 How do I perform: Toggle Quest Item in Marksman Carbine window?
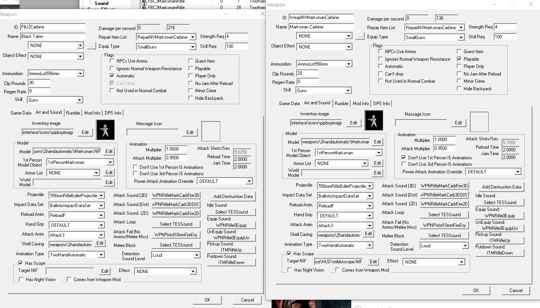(x=459, y=52)
